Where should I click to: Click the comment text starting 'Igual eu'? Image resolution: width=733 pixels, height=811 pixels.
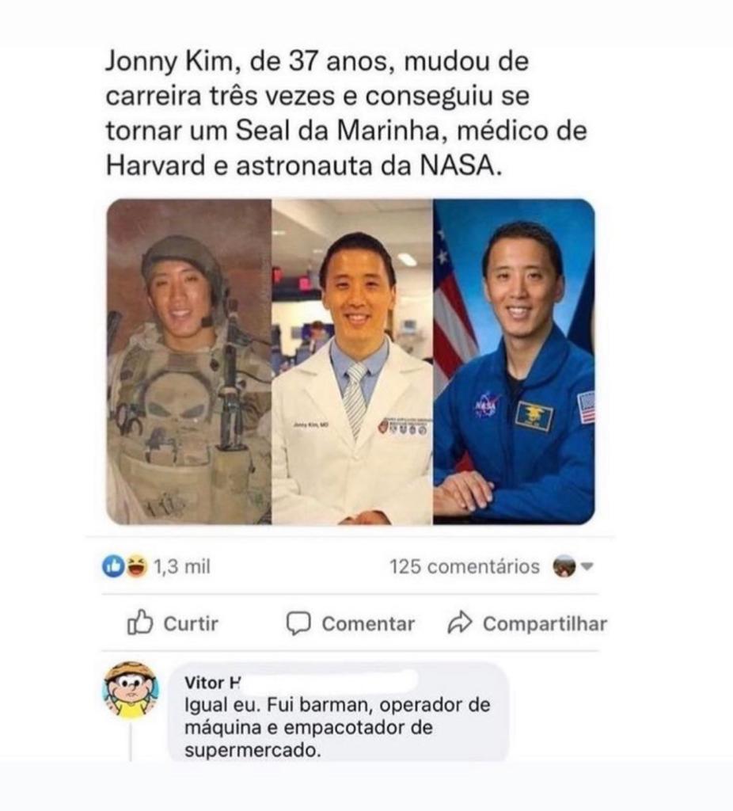pyautogui.click(x=336, y=727)
